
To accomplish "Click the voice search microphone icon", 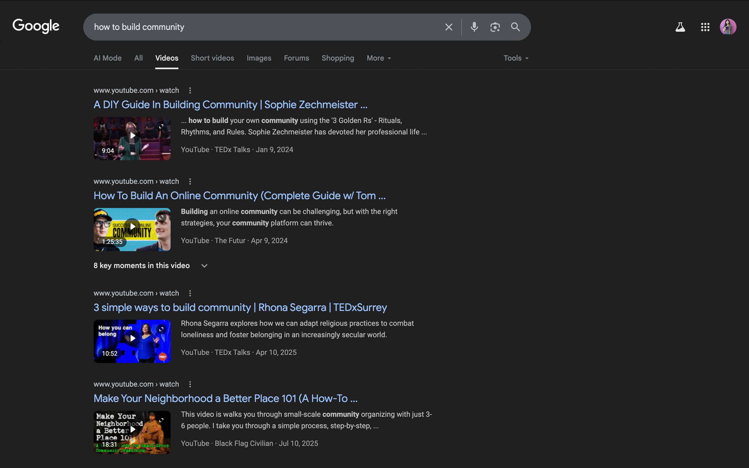I will [x=474, y=27].
